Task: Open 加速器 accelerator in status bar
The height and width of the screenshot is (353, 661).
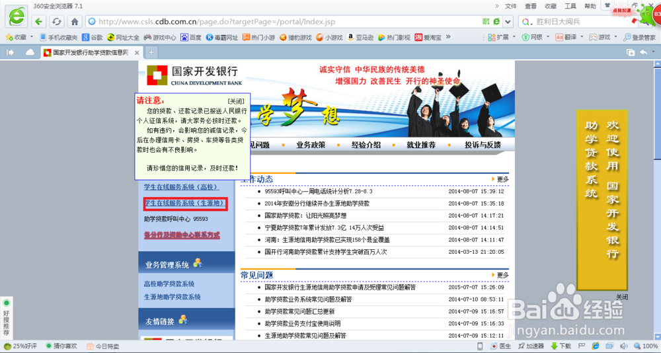Action: coord(531,346)
